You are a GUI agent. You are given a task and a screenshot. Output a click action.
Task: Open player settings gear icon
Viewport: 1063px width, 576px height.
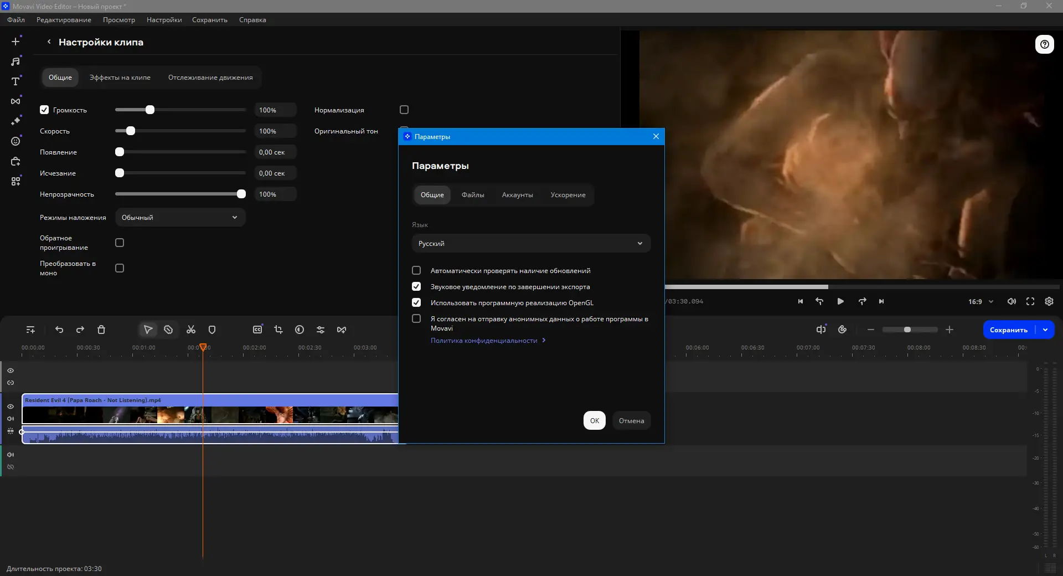(x=1049, y=301)
